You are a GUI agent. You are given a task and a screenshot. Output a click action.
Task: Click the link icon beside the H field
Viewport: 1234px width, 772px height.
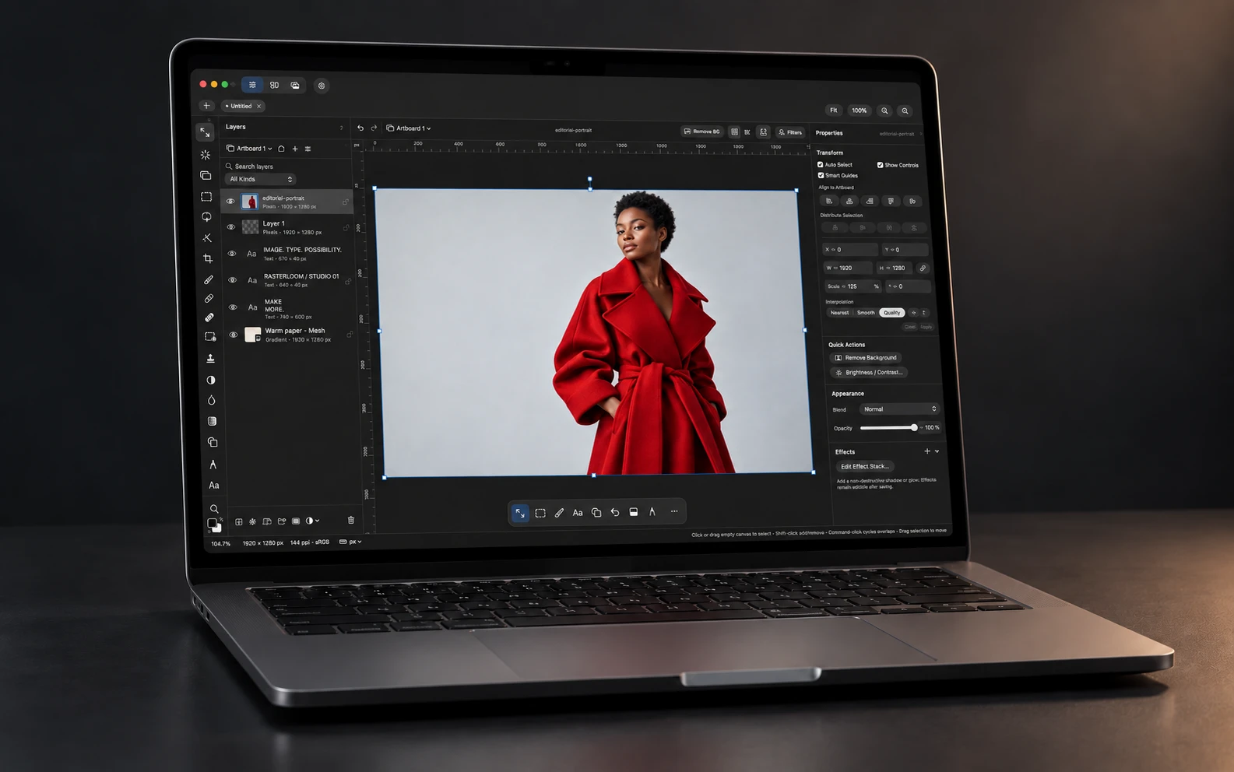[923, 268]
